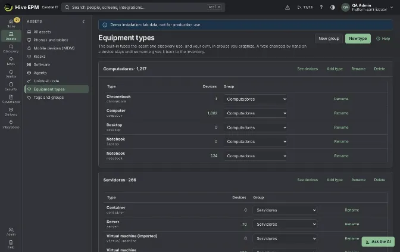Image resolution: width=400 pixels, height=252 pixels.
Task: Collapse the Assets sidebar panel
Action: click(83, 21)
